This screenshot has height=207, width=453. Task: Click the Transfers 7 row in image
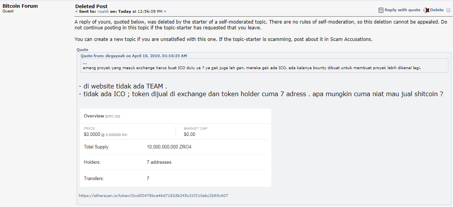point(176,178)
